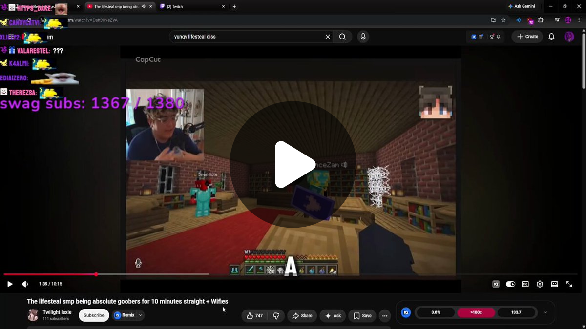Enter fullscreen with the player's expand icon
The height and width of the screenshot is (329, 586).
[569, 284]
